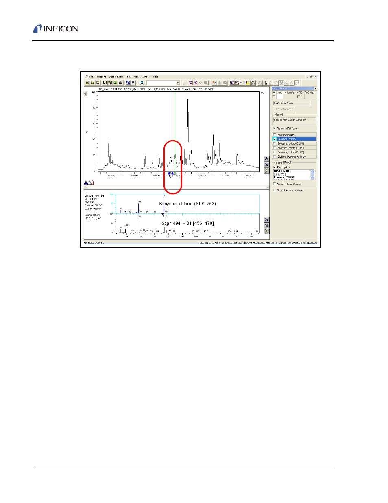Open the Functions menu
The image size is (388, 503).
tap(101, 77)
